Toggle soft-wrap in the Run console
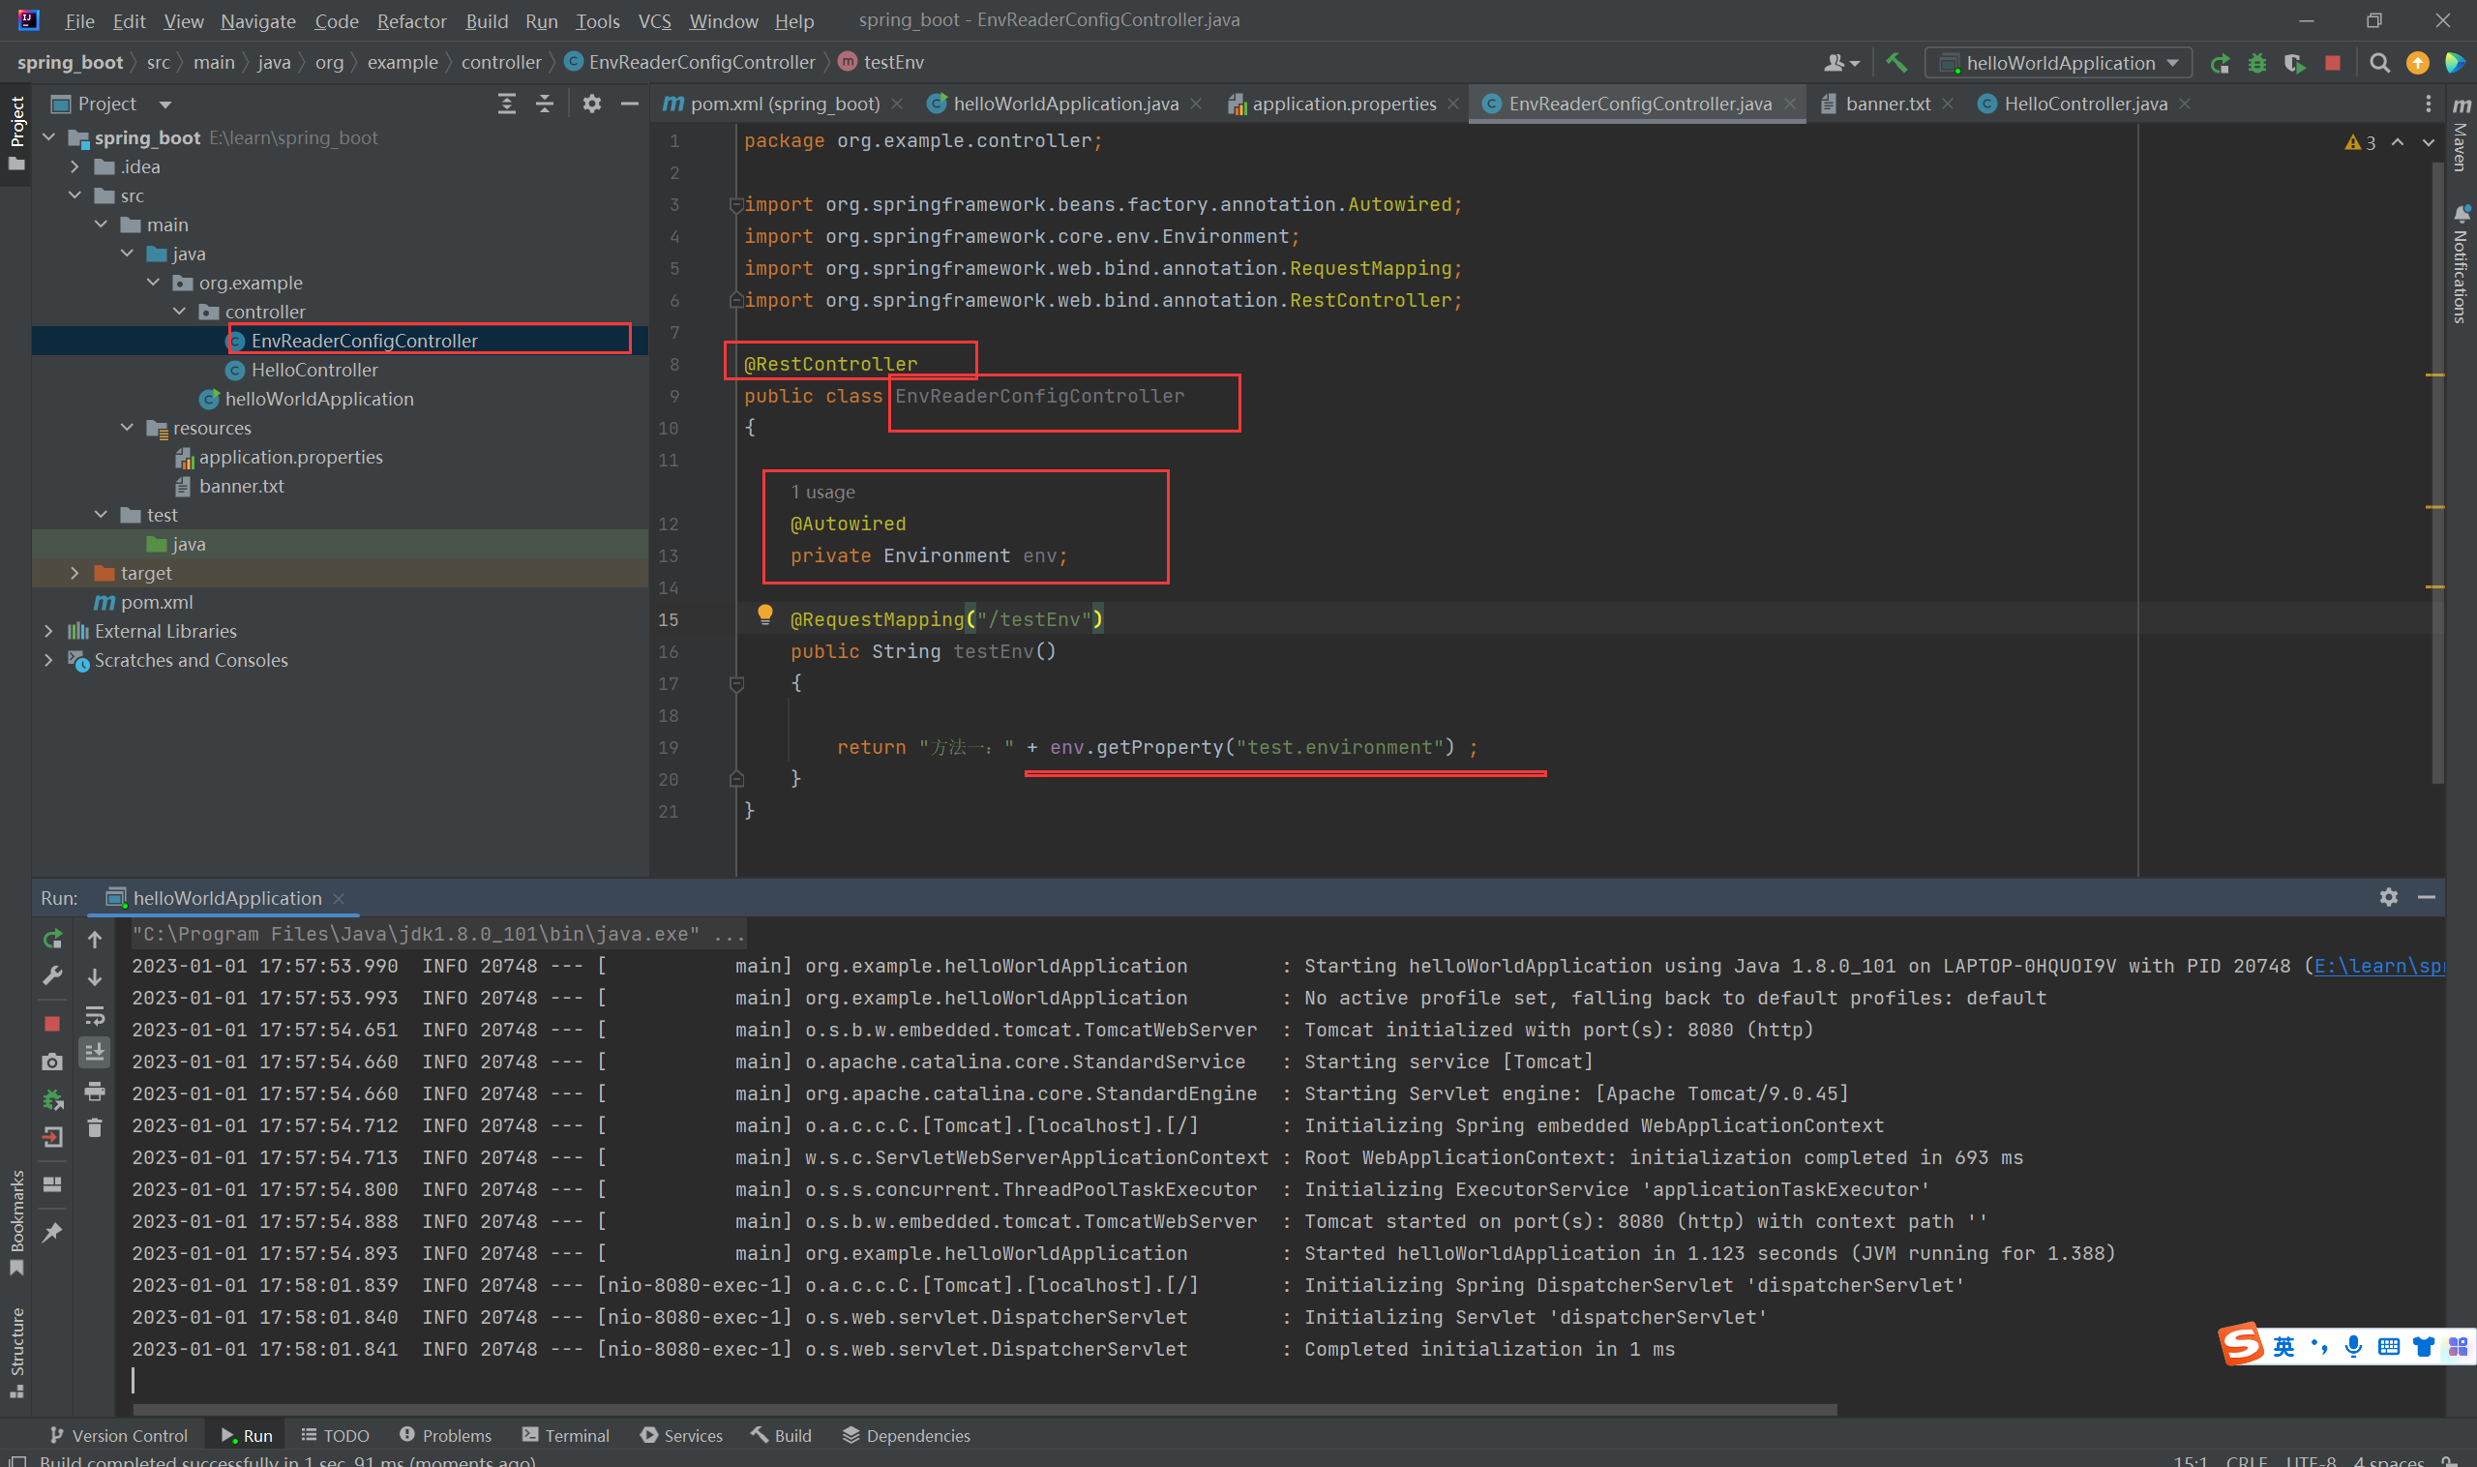This screenshot has width=2477, height=1467. (x=95, y=1015)
